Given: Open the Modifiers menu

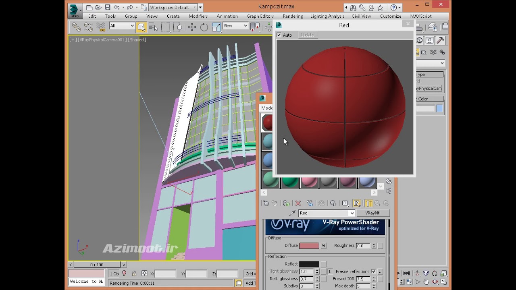Looking at the screenshot, I should [198, 16].
